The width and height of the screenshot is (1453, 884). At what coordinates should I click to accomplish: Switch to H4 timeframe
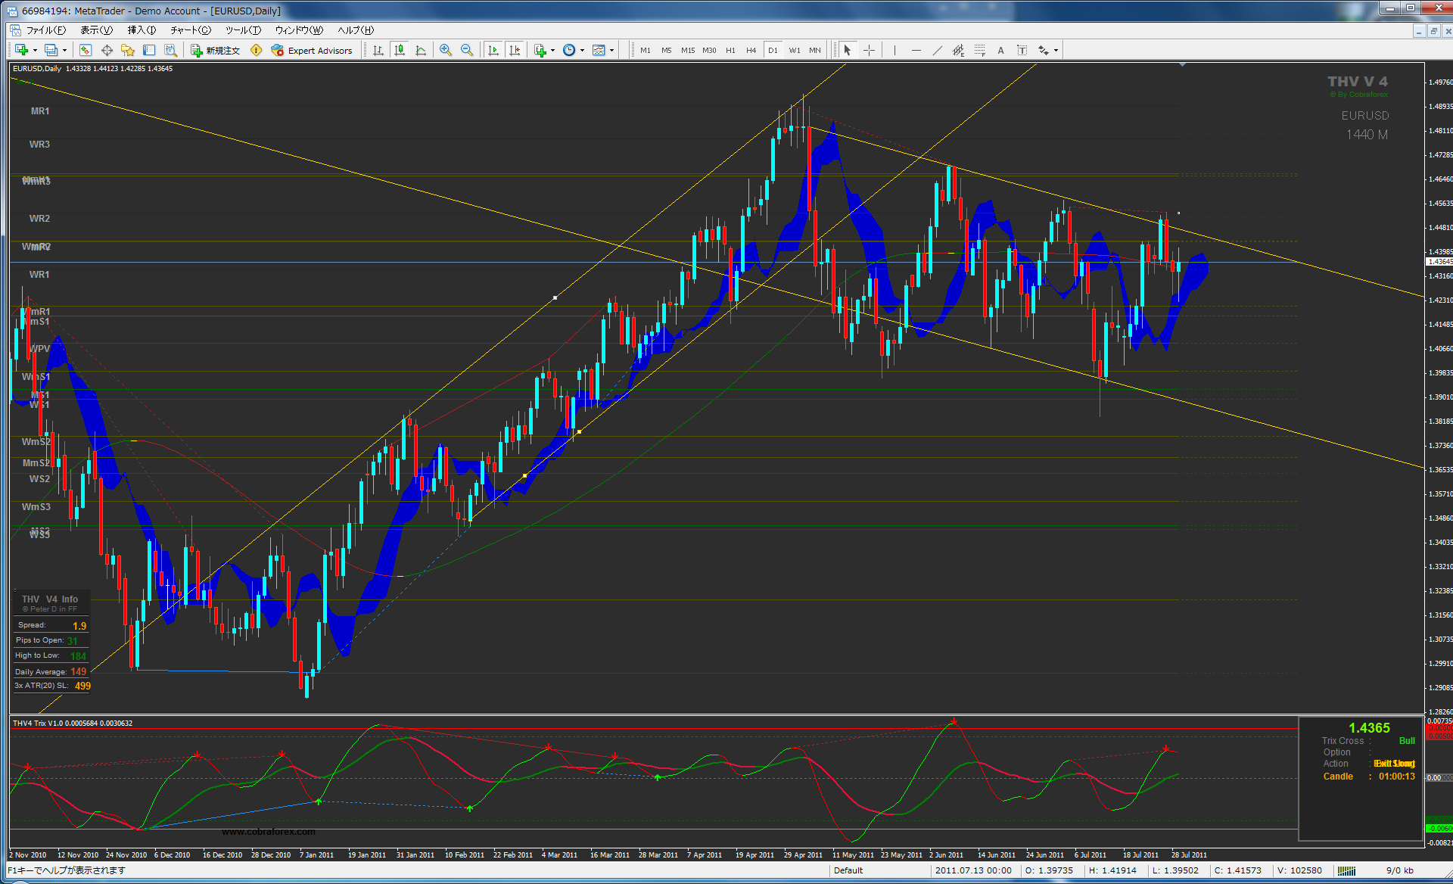(x=751, y=50)
